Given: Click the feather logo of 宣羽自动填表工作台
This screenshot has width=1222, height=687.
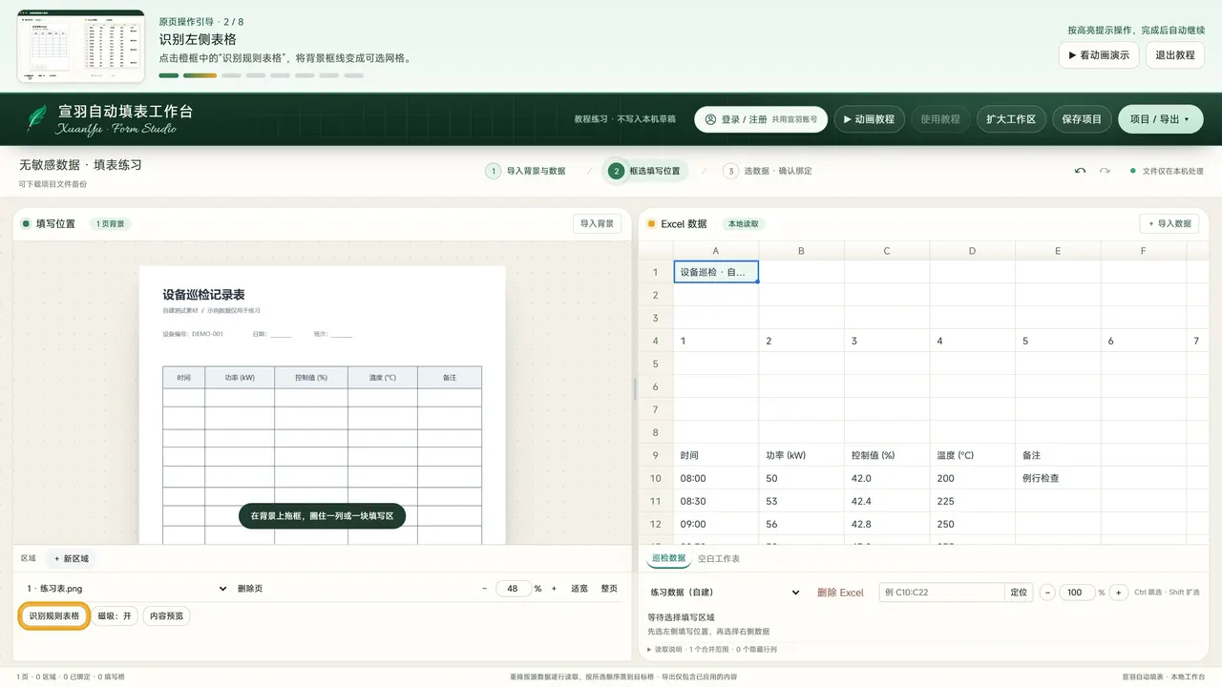Looking at the screenshot, I should tap(36, 119).
